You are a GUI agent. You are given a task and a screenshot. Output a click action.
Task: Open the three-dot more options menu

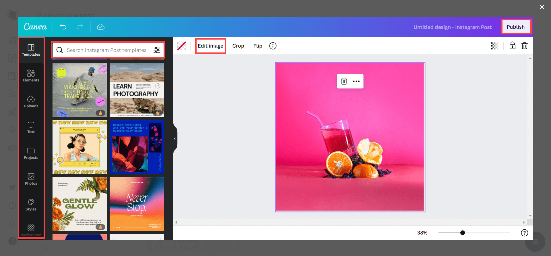click(356, 81)
